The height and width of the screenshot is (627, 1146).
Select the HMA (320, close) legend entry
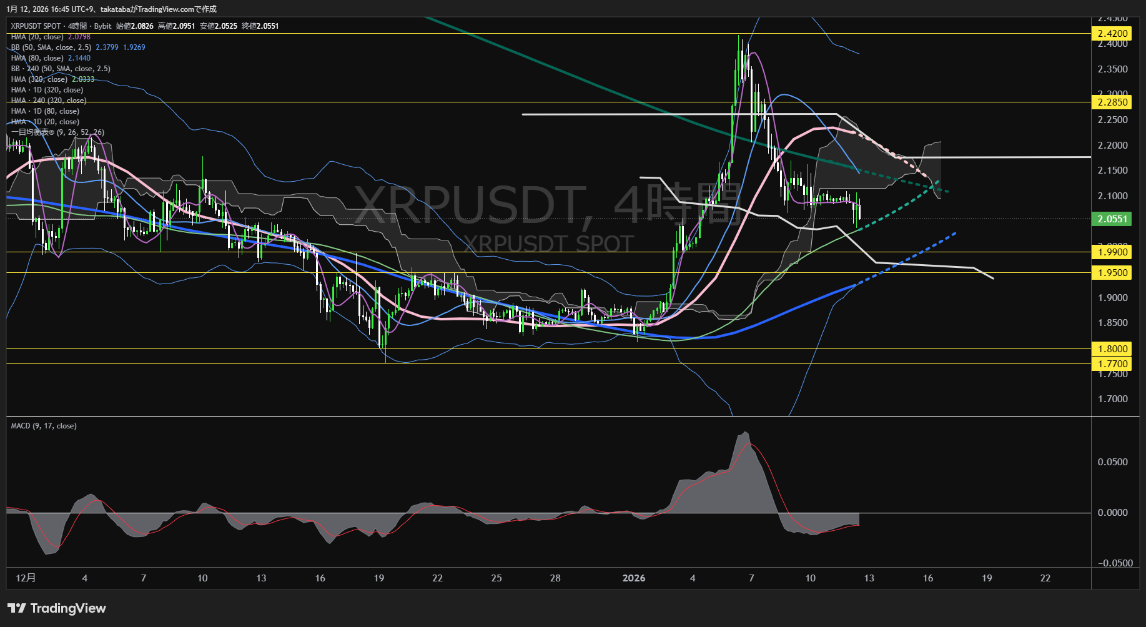[39, 79]
